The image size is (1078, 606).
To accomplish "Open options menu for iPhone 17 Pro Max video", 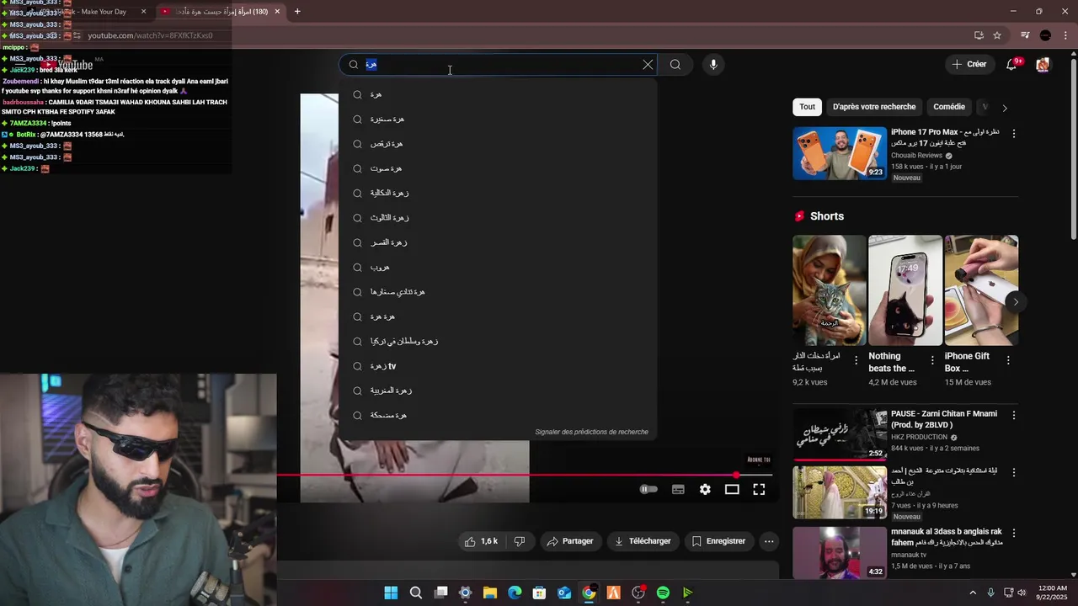I will [1013, 134].
